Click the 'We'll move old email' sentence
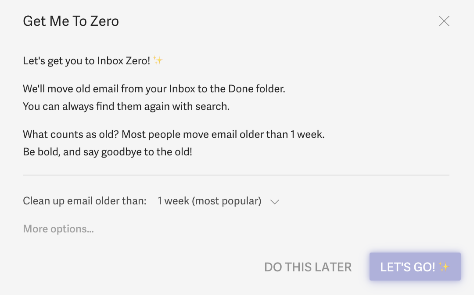The image size is (474, 295). (154, 89)
